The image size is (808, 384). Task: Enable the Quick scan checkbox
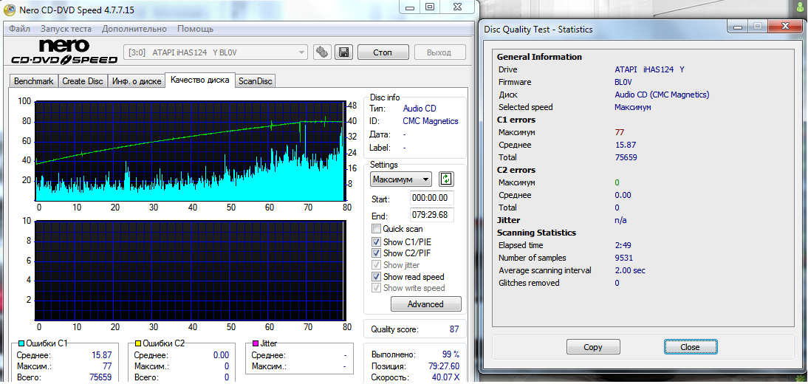tap(377, 229)
